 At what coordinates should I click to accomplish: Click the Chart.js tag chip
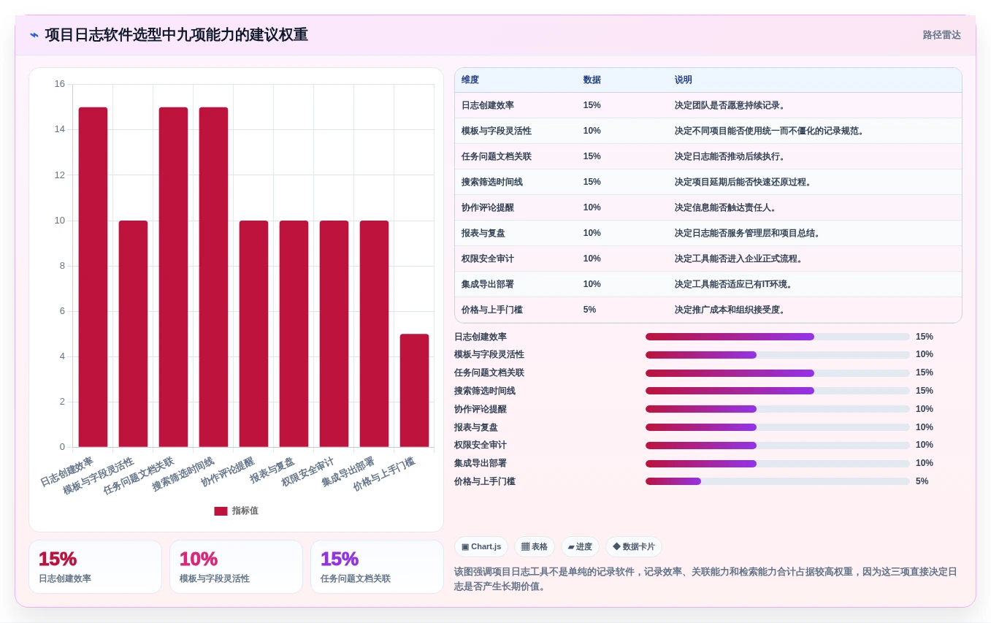tap(481, 547)
